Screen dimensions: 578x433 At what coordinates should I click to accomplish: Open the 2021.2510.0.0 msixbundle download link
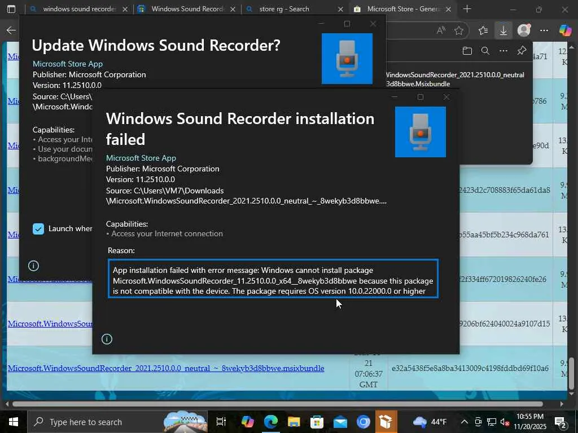click(x=166, y=368)
